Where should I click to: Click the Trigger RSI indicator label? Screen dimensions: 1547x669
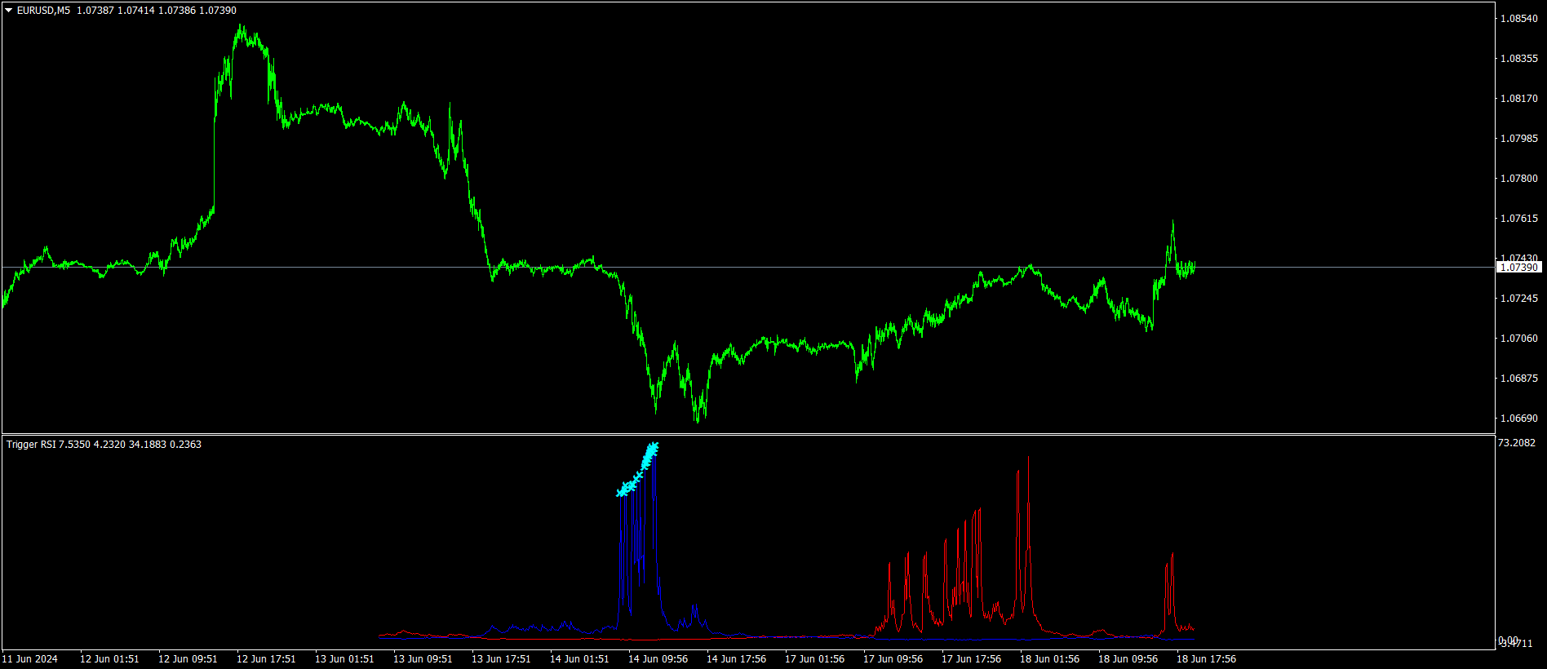tap(31, 445)
